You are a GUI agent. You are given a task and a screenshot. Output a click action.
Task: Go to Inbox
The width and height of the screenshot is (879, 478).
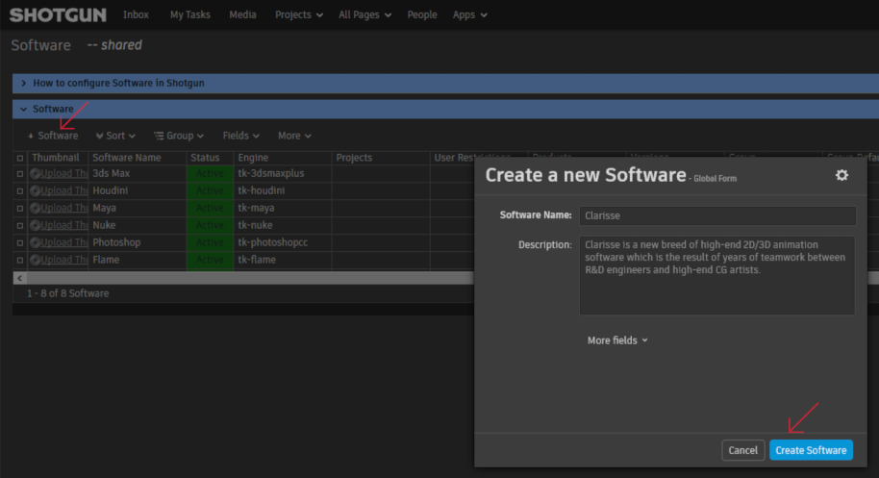tap(137, 15)
